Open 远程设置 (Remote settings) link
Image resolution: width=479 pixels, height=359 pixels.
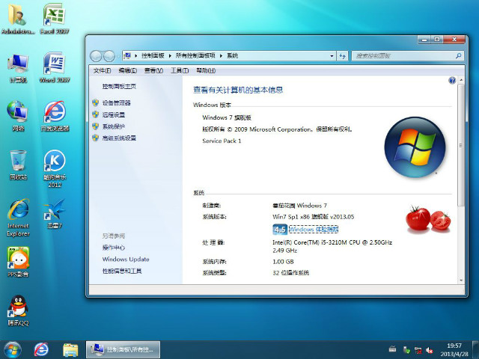114,114
